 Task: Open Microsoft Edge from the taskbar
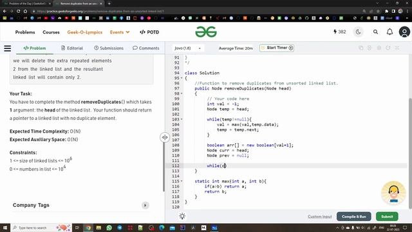click(162, 227)
